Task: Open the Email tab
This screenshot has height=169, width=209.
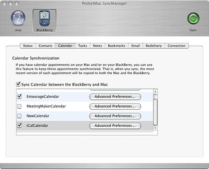Action: [135, 46]
